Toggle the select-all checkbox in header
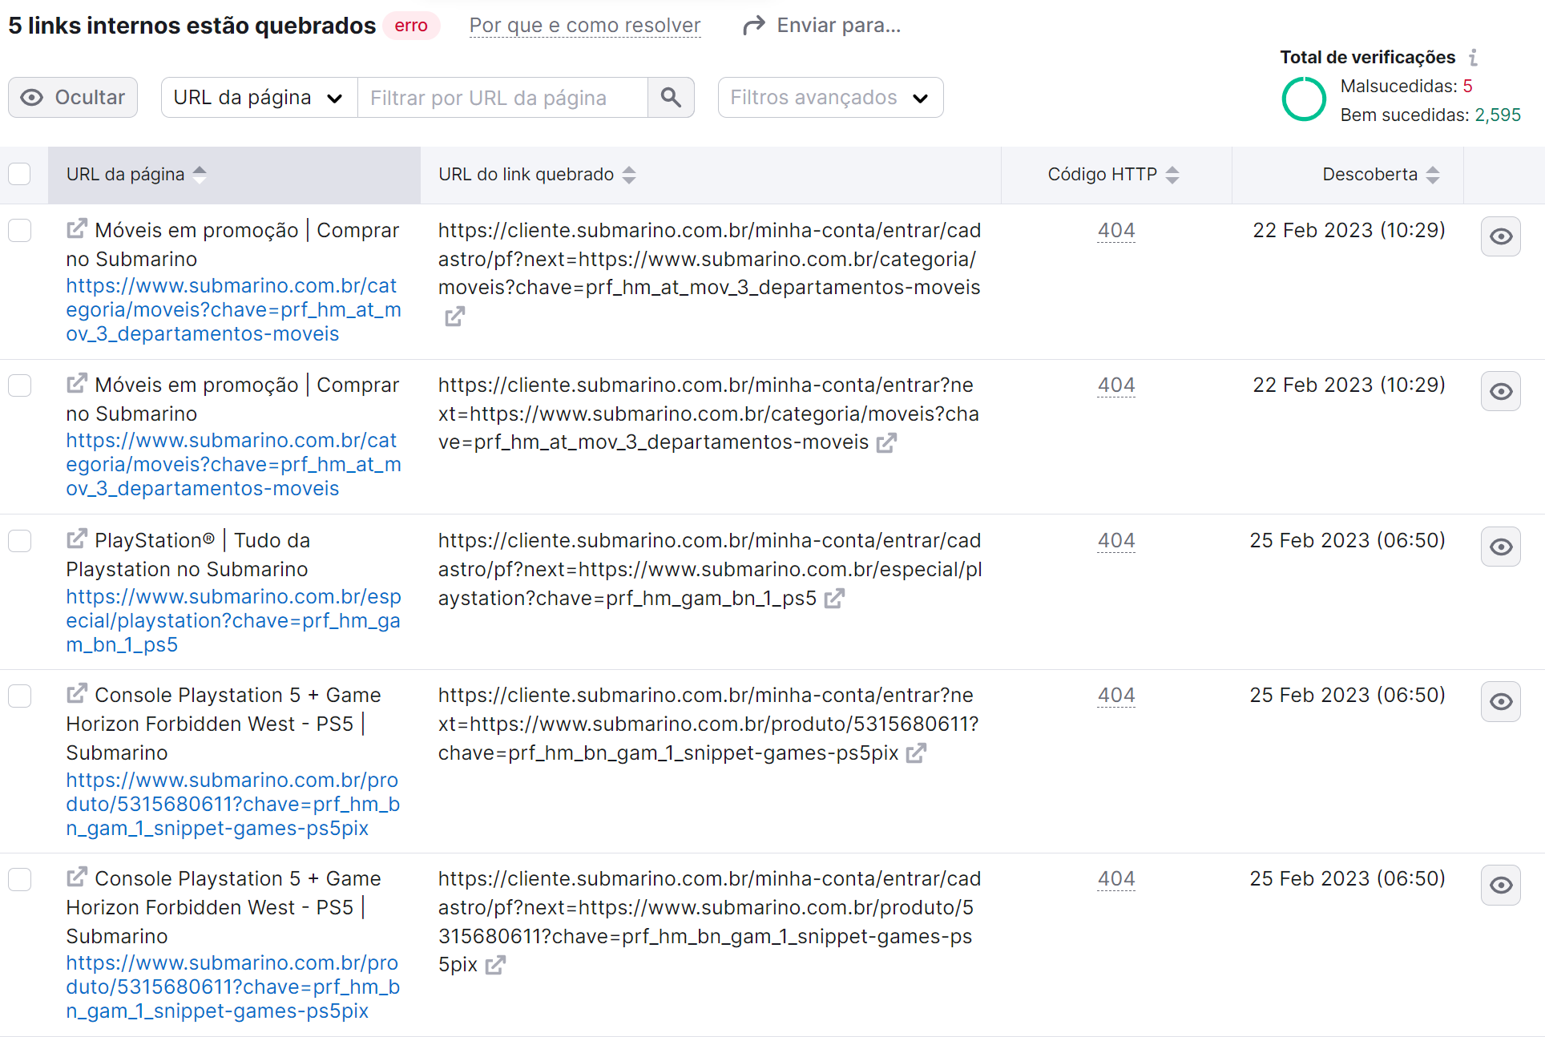Image resolution: width=1545 pixels, height=1037 pixels. tap(19, 174)
